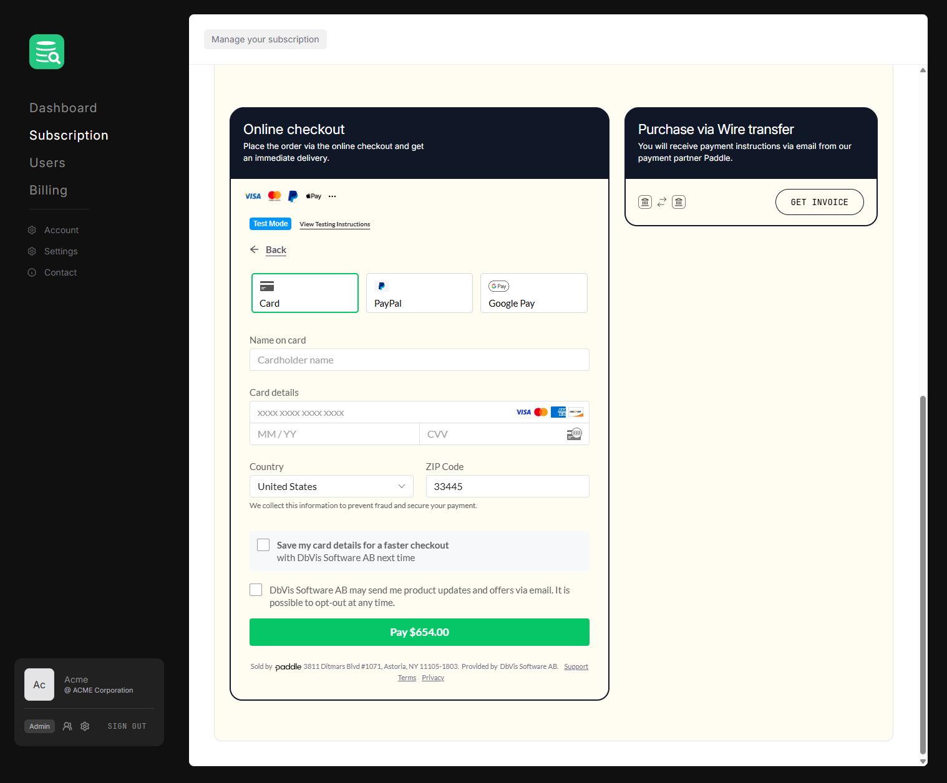Click the transfer arrows icon
Screen dimensions: 947x783
coord(662,202)
